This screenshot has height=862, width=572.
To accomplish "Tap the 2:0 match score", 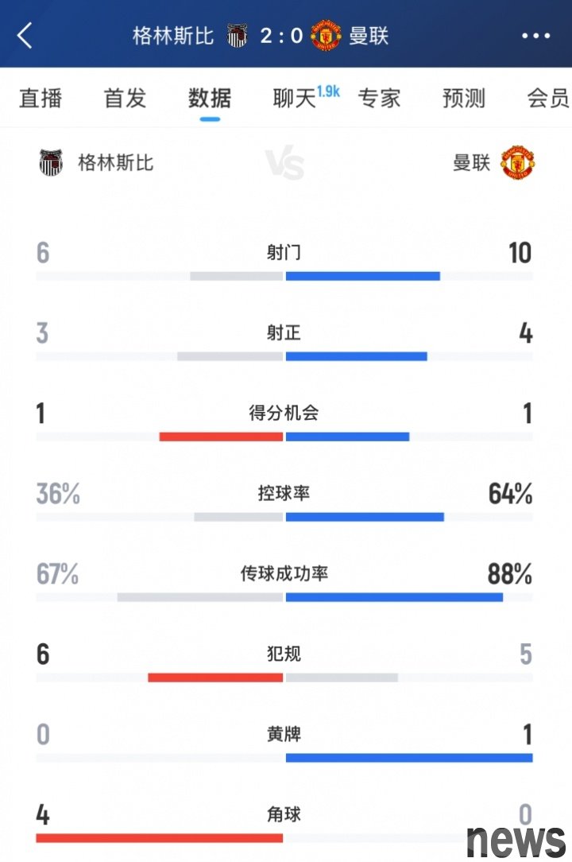I will pos(282,37).
